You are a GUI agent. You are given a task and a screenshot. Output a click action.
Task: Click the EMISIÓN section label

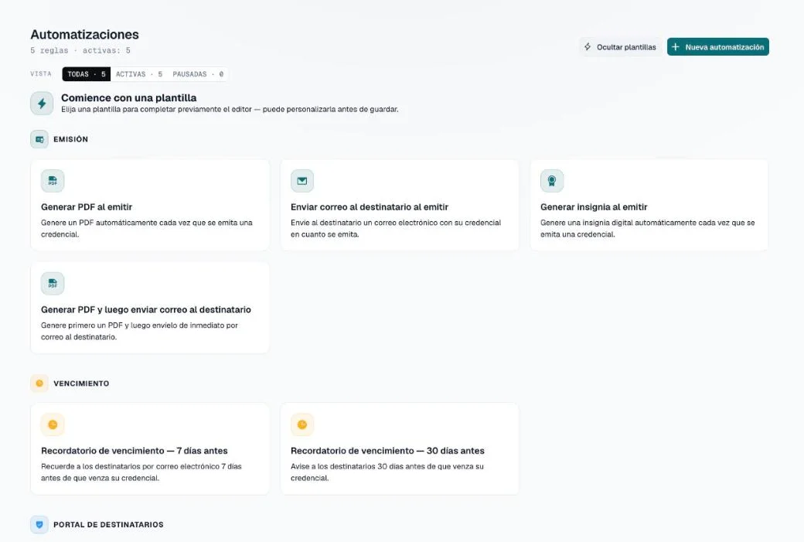pyautogui.click(x=71, y=139)
